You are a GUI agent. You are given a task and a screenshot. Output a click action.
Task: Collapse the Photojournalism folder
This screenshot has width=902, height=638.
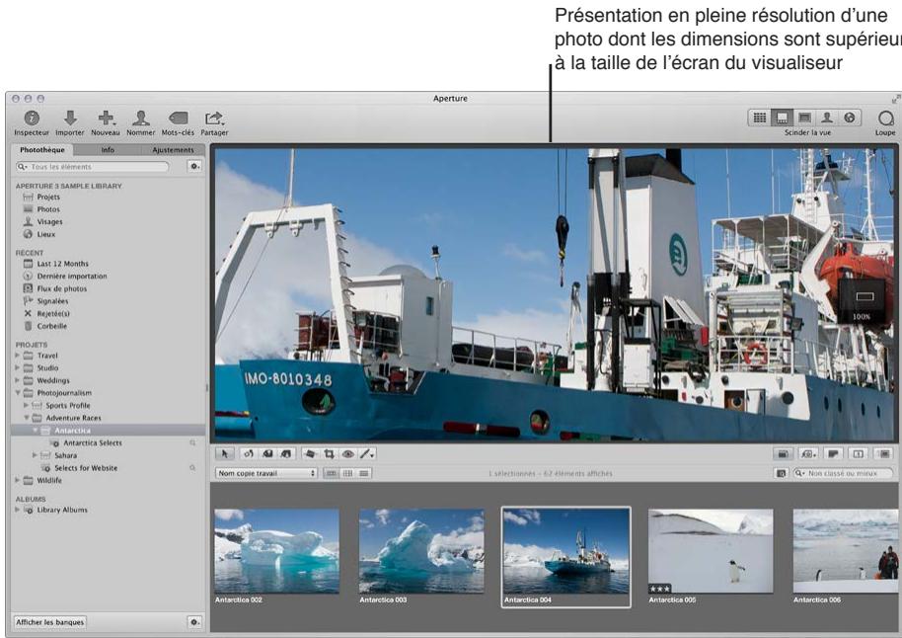17,393
